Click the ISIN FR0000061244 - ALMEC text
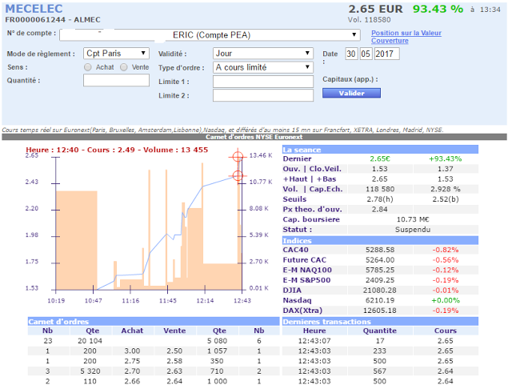Screen dimensions: 512x385 [53, 19]
